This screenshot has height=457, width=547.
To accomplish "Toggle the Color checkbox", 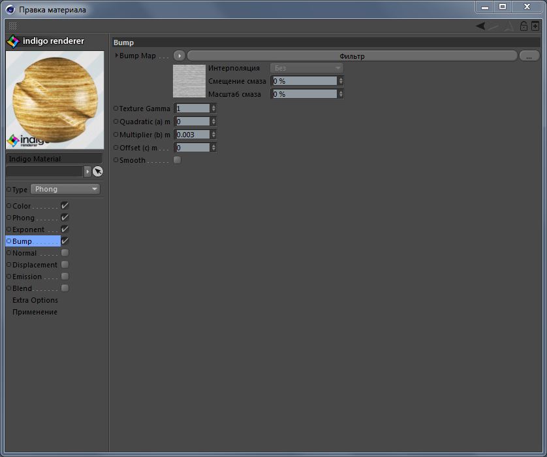I will (65, 205).
